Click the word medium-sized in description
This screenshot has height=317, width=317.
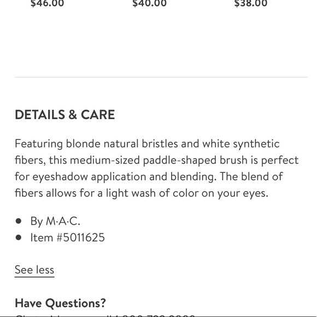point(105,161)
